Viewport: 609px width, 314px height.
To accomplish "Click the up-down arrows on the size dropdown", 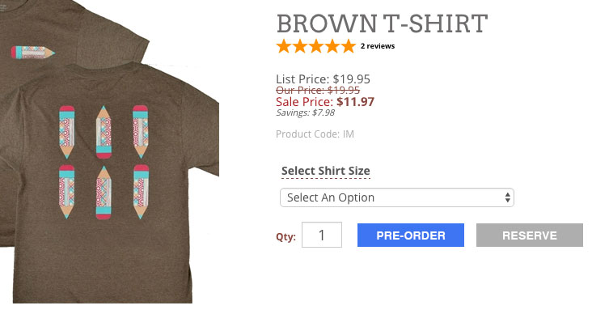I will point(507,197).
